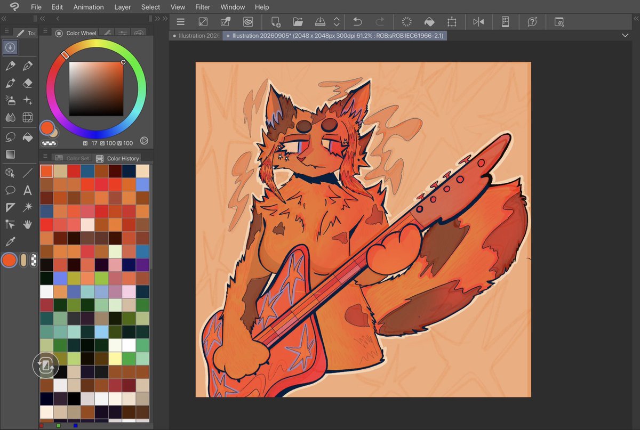This screenshot has height=430, width=640.
Task: Select the Gradient tool
Action: point(10,154)
